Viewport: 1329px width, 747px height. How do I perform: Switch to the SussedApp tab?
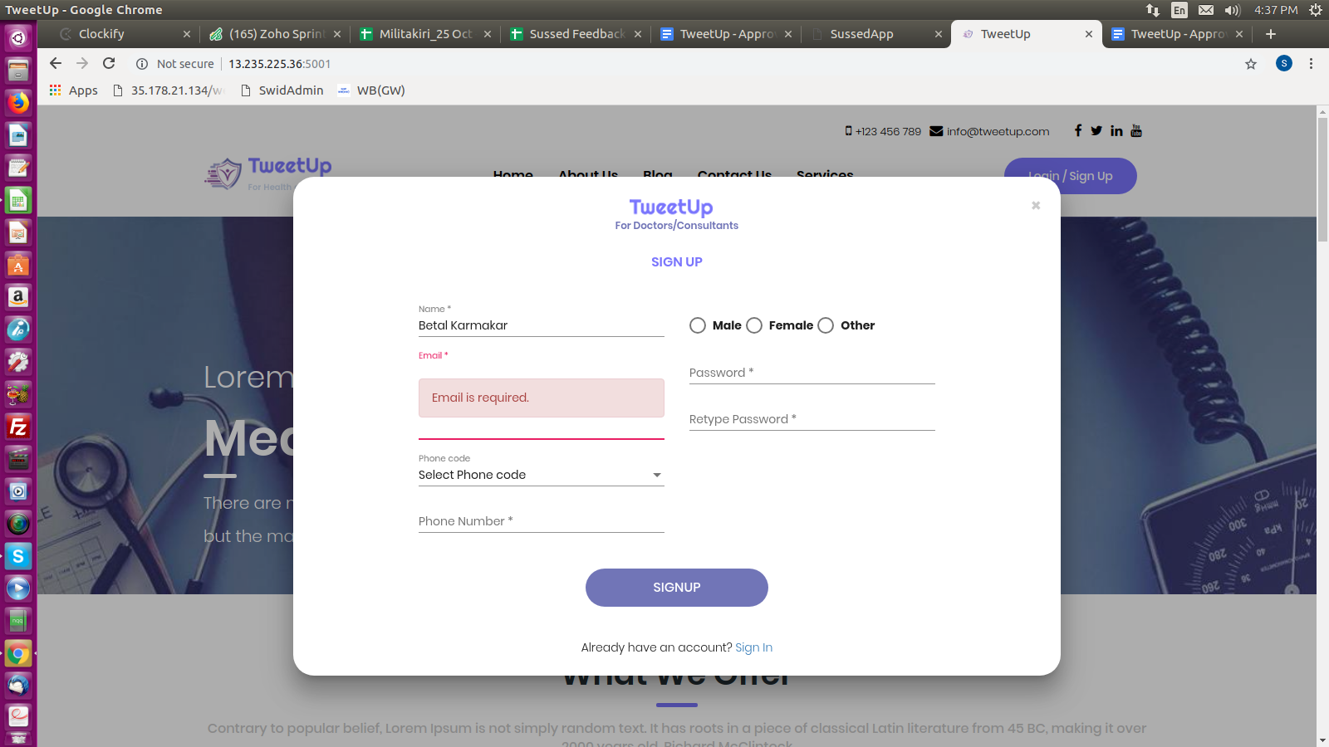coord(875,34)
